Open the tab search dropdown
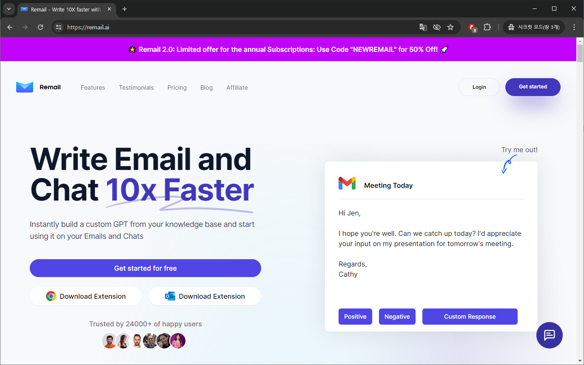Viewport: 584px width, 365px height. tap(9, 9)
